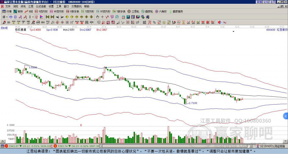Image resolution: width=288 pixels, height=154 pixels.
Task: Open the 交易委托 menu
Action: point(76,6)
